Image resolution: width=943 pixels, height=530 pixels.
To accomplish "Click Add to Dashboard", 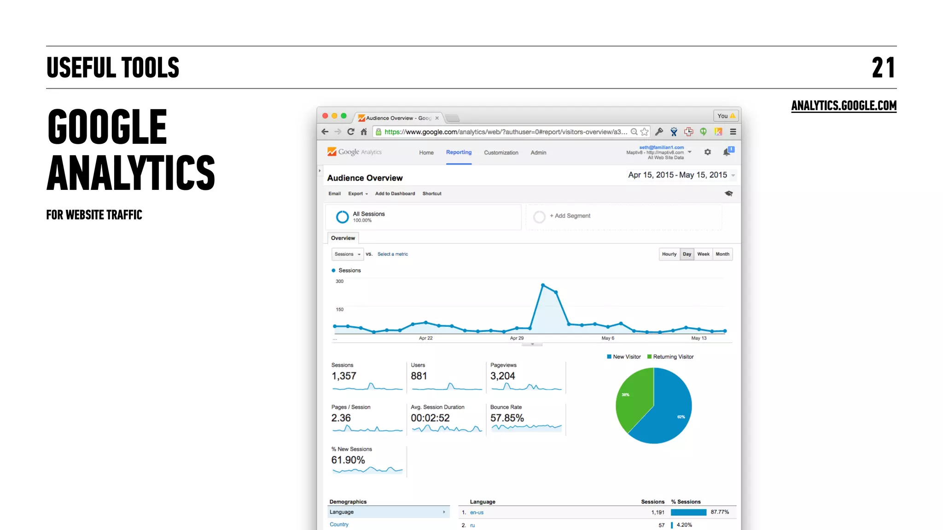I will tap(395, 194).
